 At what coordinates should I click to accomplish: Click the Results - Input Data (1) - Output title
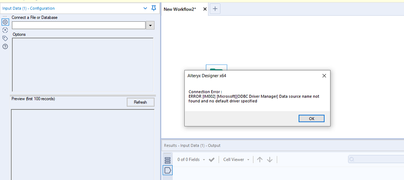tap(192, 145)
